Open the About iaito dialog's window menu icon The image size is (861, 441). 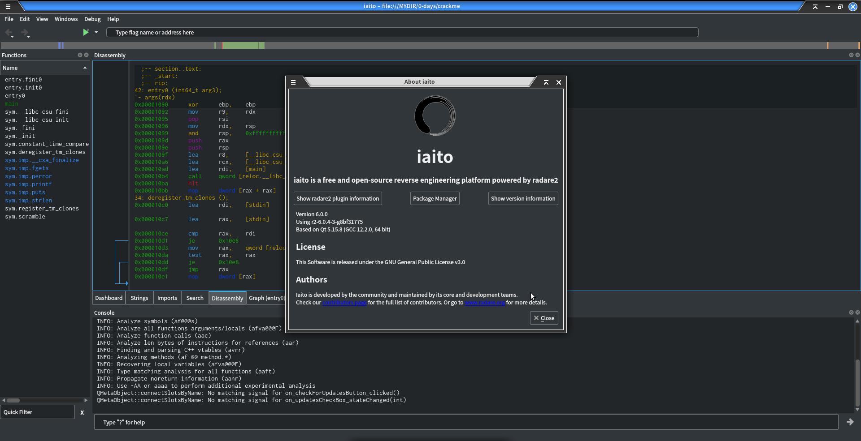tap(293, 82)
